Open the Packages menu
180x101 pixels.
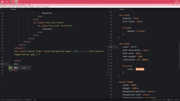tap(46, 7)
